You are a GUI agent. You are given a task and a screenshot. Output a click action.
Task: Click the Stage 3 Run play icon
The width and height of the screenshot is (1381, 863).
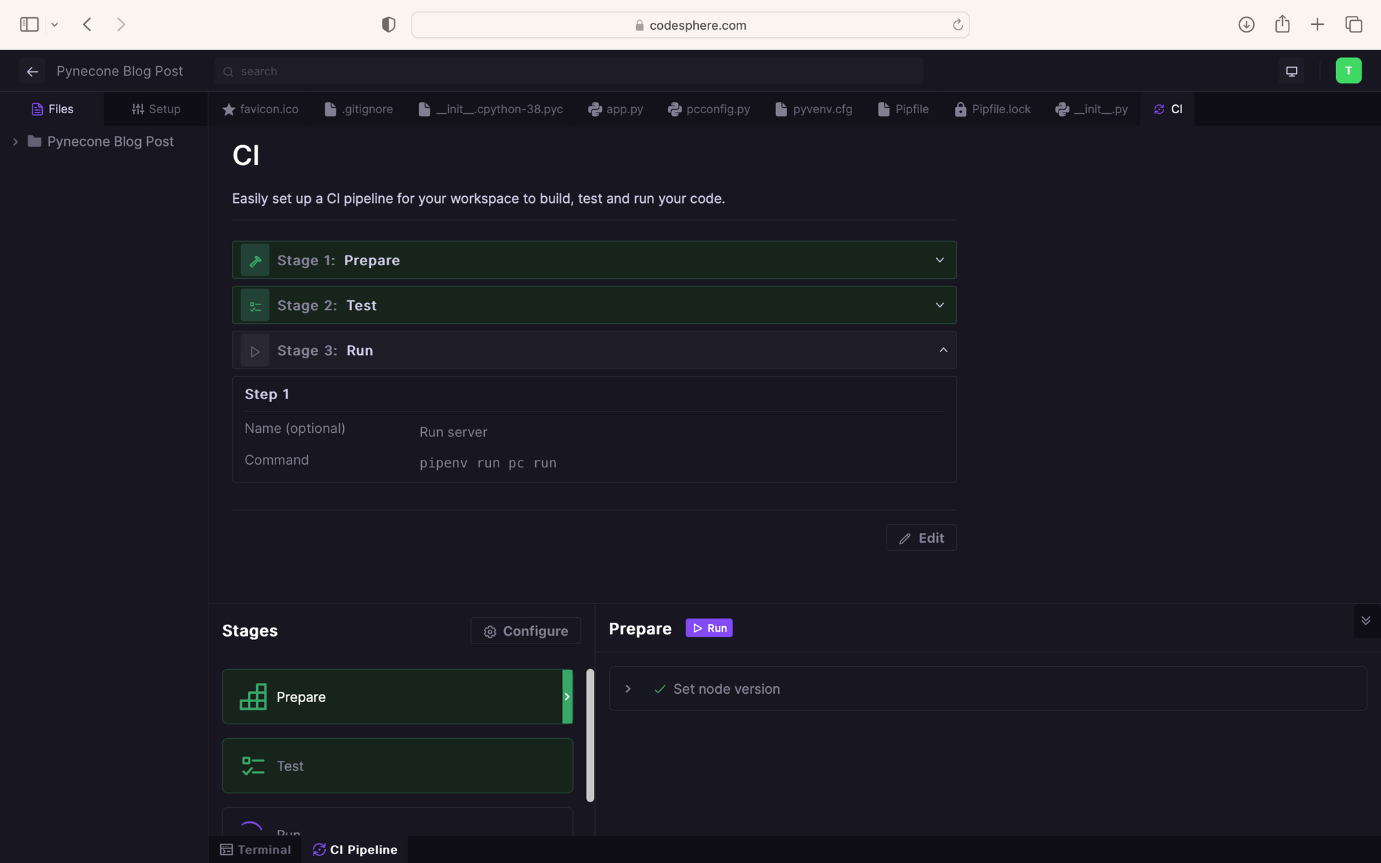tap(255, 351)
